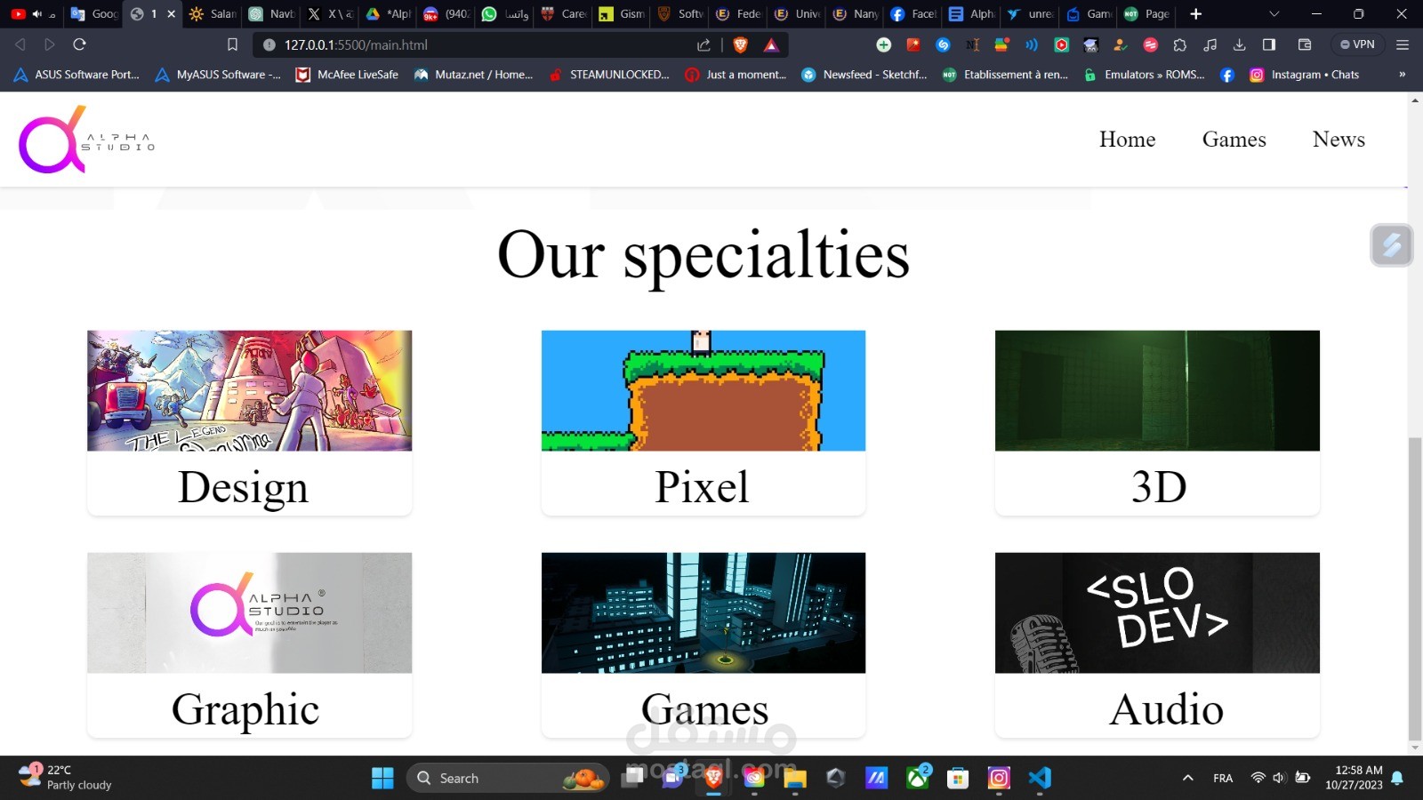Open a new browser tab
This screenshot has width=1423, height=800.
pos(1195,14)
